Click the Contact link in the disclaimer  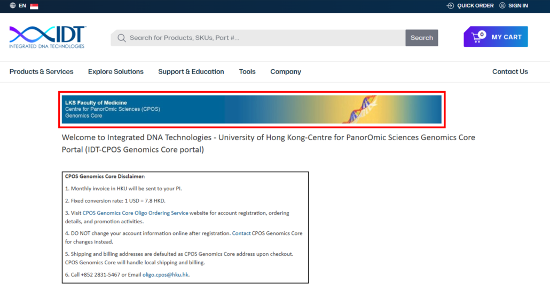click(x=241, y=233)
